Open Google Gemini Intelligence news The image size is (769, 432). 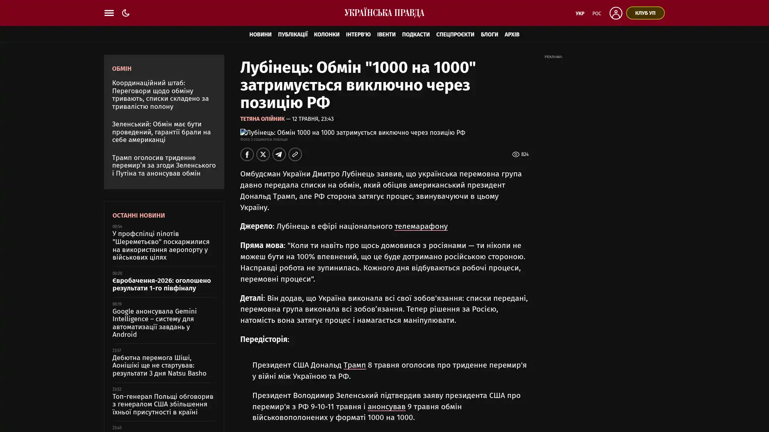(154, 323)
